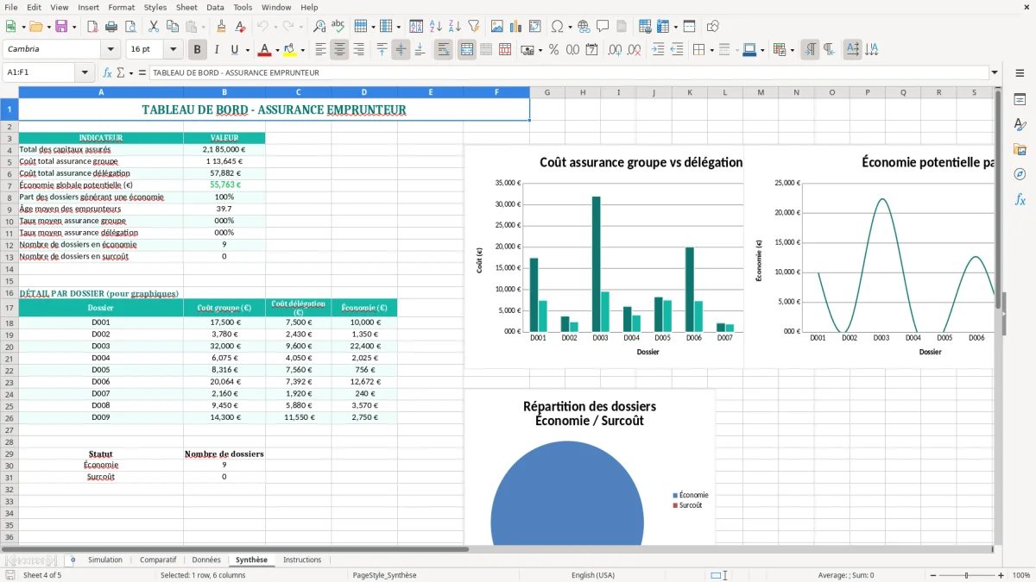
Task: Click the Sort Ascending icon
Action: (x=436, y=27)
